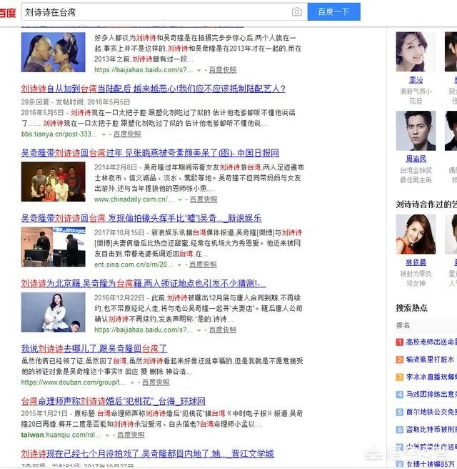Screen dimensions: 457x469
Task: Open 百度快照 for the first baijiahao result
Action: tap(223, 69)
